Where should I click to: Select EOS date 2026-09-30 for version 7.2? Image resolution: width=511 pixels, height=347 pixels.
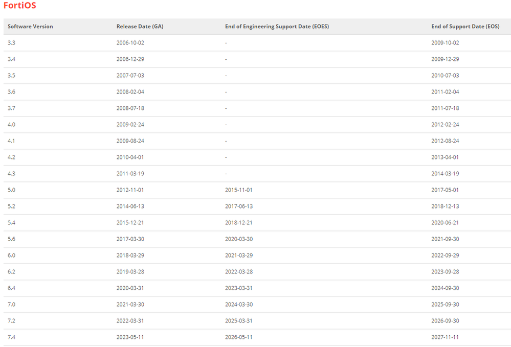click(445, 321)
